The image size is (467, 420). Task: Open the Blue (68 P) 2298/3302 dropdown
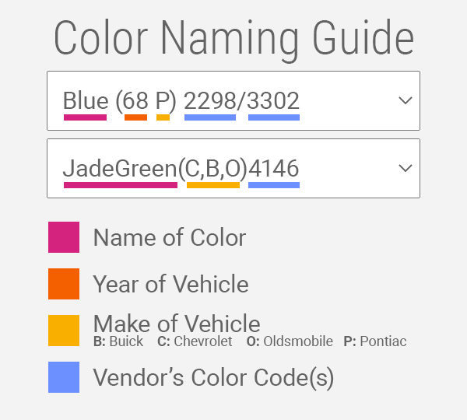coord(233,100)
